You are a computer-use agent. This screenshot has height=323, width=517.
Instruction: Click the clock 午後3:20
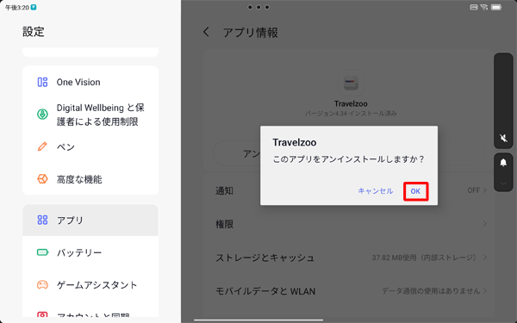17,7
